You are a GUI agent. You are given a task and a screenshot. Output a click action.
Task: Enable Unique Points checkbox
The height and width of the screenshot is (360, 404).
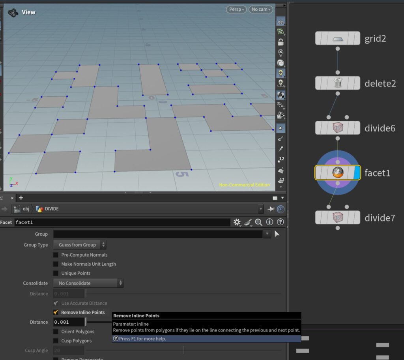click(56, 273)
